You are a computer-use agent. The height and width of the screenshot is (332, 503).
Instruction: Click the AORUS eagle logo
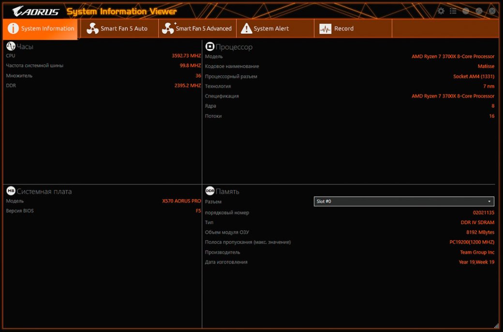pyautogui.click(x=36, y=12)
